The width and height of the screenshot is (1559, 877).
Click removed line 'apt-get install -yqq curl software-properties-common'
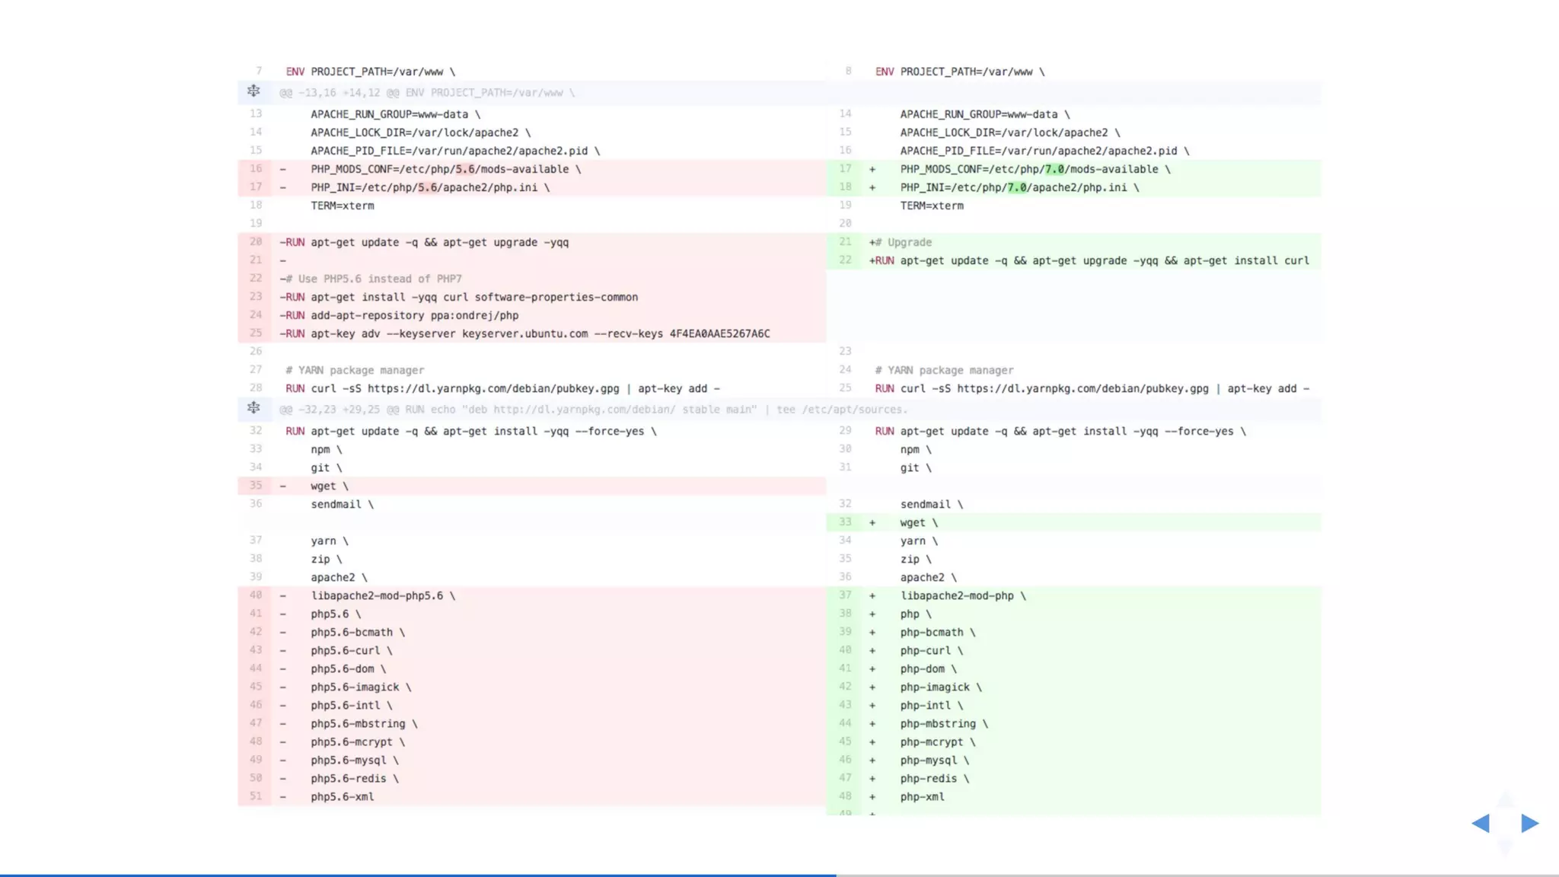tap(532, 297)
